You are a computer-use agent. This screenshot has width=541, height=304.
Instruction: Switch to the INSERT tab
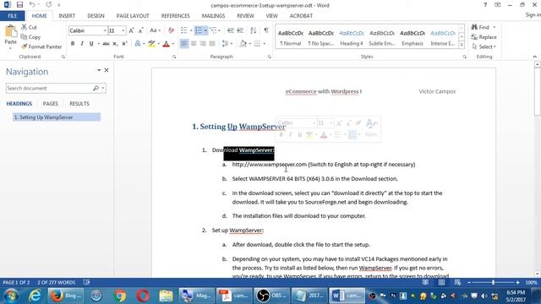pos(67,16)
